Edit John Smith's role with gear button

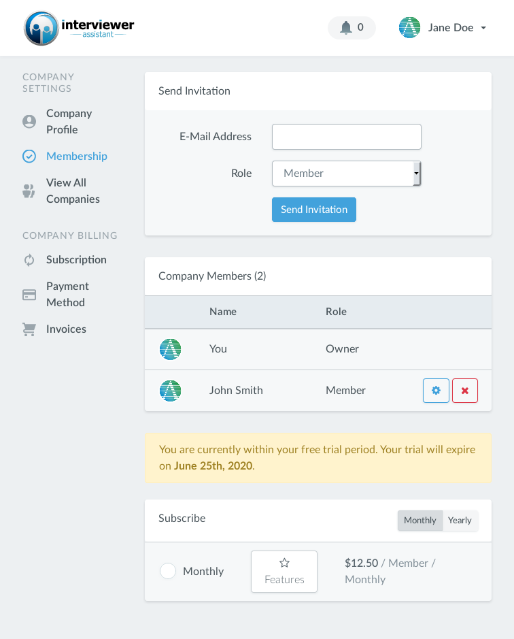coord(436,391)
